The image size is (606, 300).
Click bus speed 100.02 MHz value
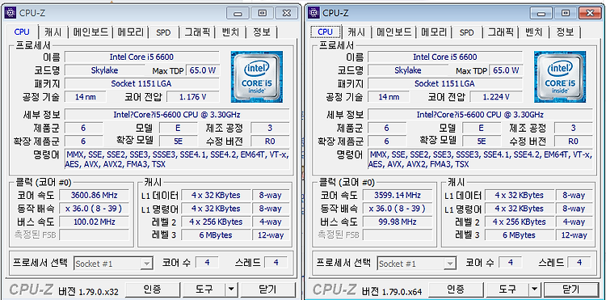[94, 222]
